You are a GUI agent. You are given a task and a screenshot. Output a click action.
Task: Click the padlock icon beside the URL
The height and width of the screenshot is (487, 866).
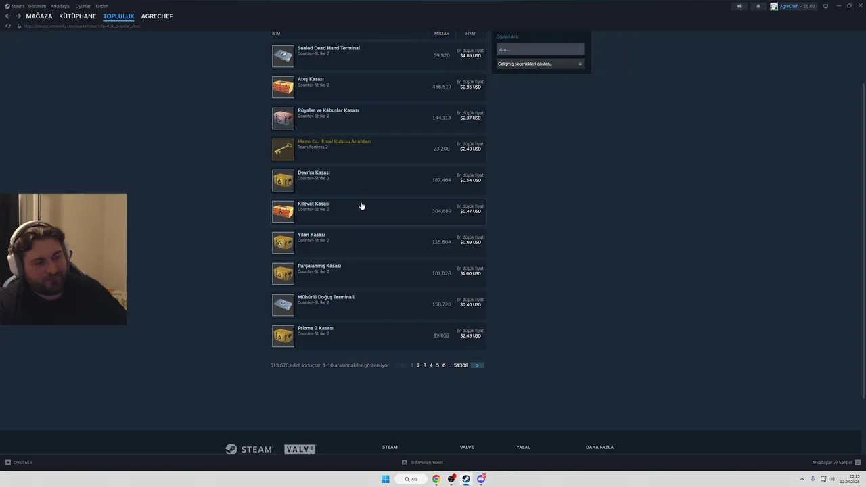pos(19,26)
